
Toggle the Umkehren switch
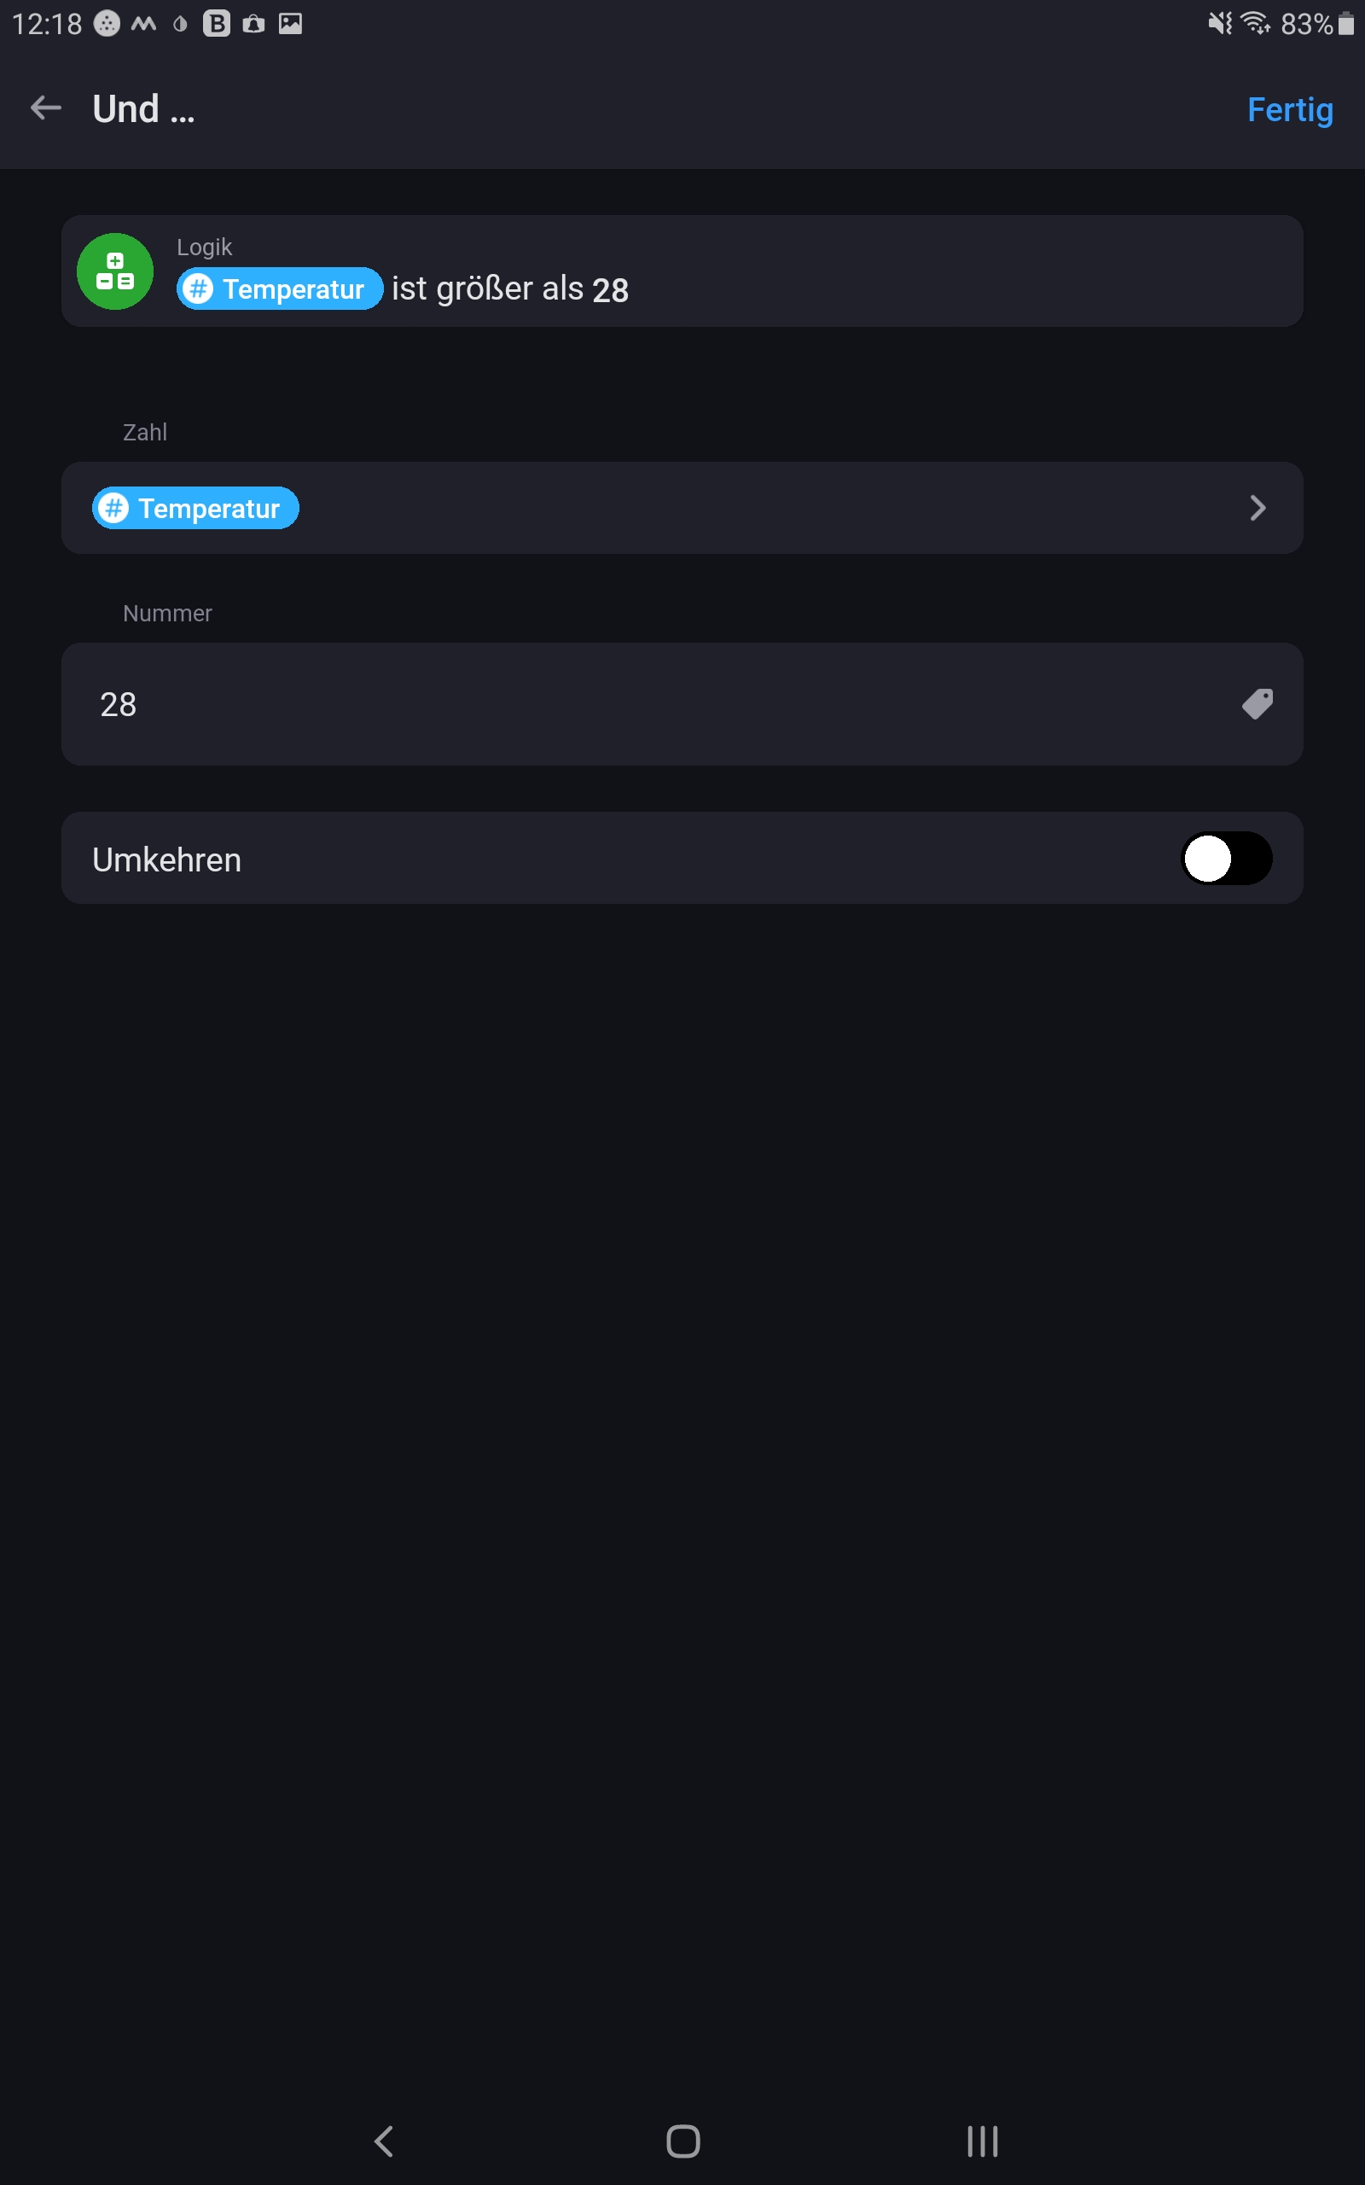(1226, 858)
